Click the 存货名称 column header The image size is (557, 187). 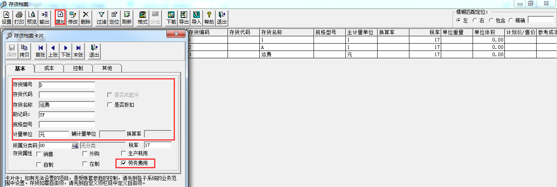point(287,32)
